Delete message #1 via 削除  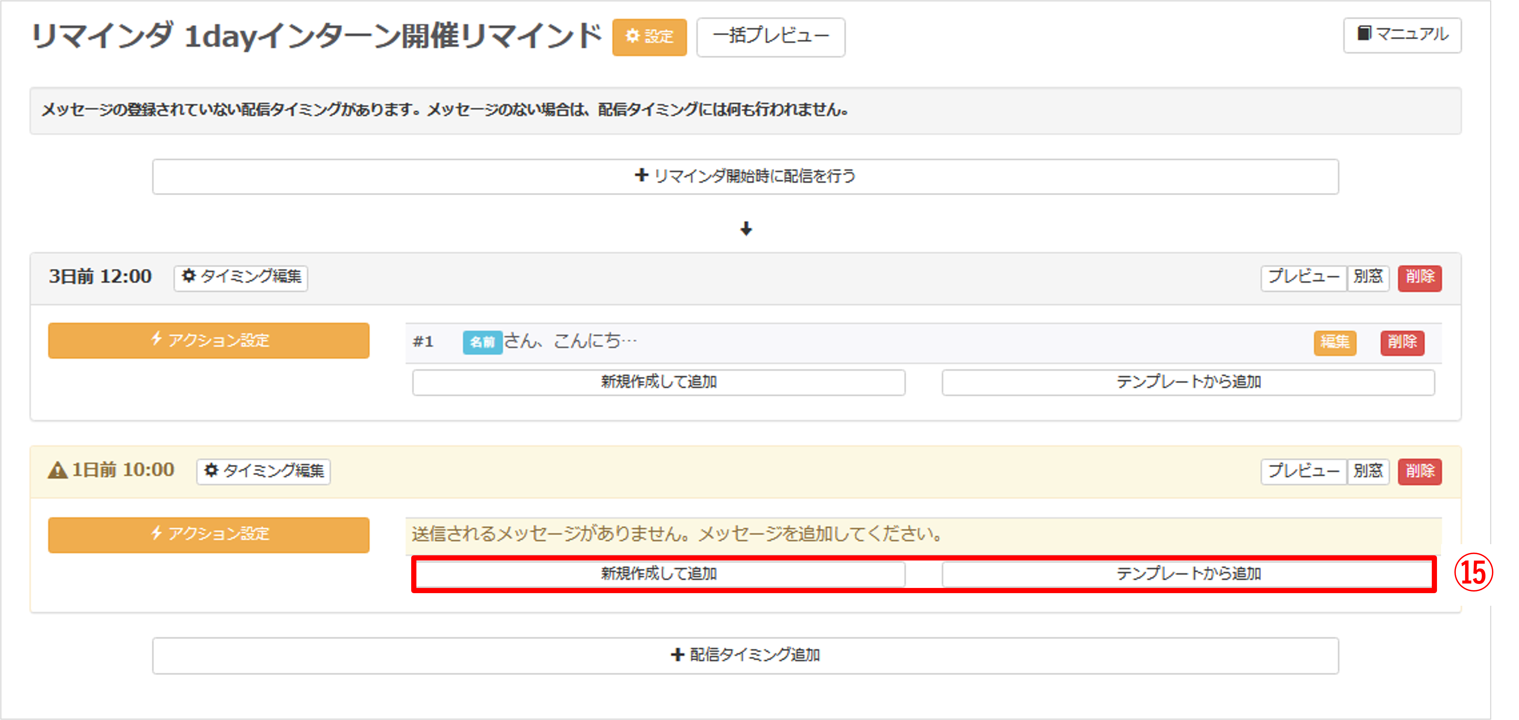[x=1402, y=342]
